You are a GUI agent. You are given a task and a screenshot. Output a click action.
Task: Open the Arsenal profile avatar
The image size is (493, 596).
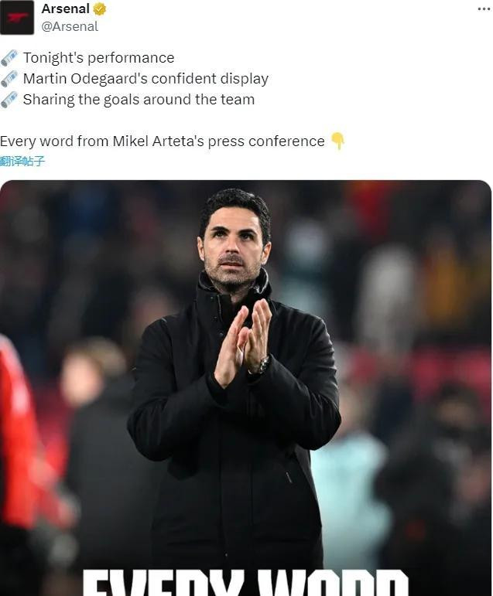pos(17,18)
